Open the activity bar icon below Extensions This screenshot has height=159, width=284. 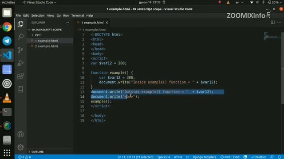20,89
